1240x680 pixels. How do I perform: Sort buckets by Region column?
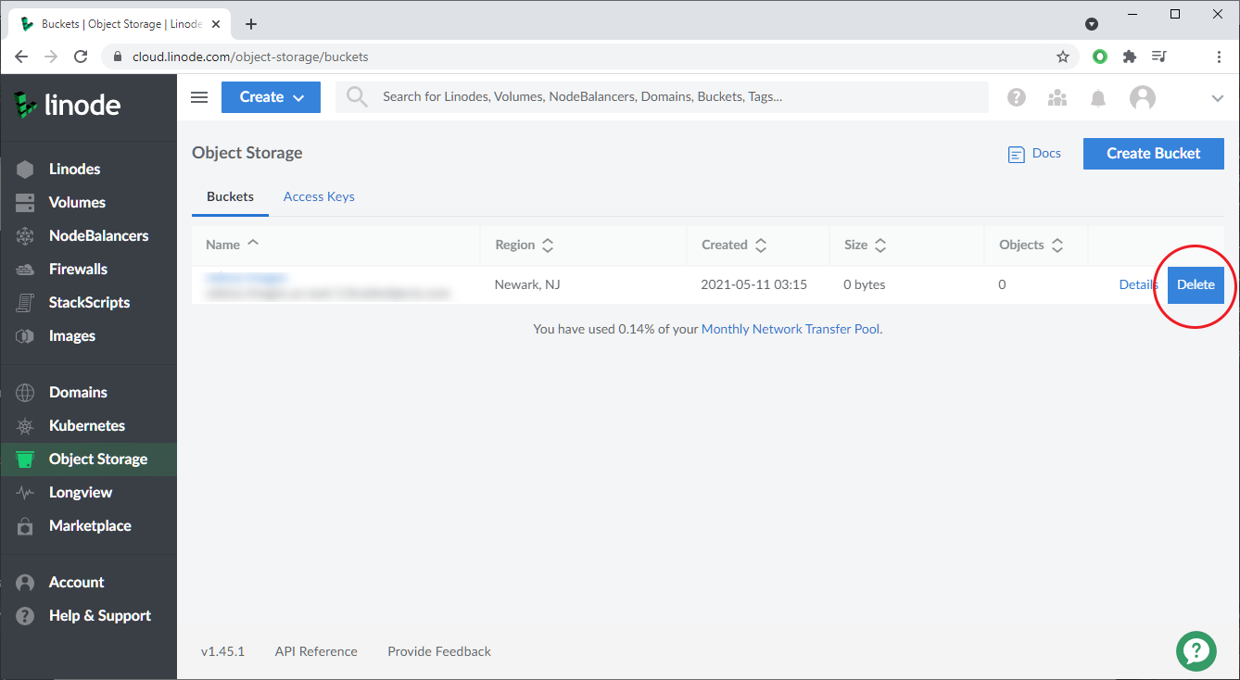(x=525, y=245)
